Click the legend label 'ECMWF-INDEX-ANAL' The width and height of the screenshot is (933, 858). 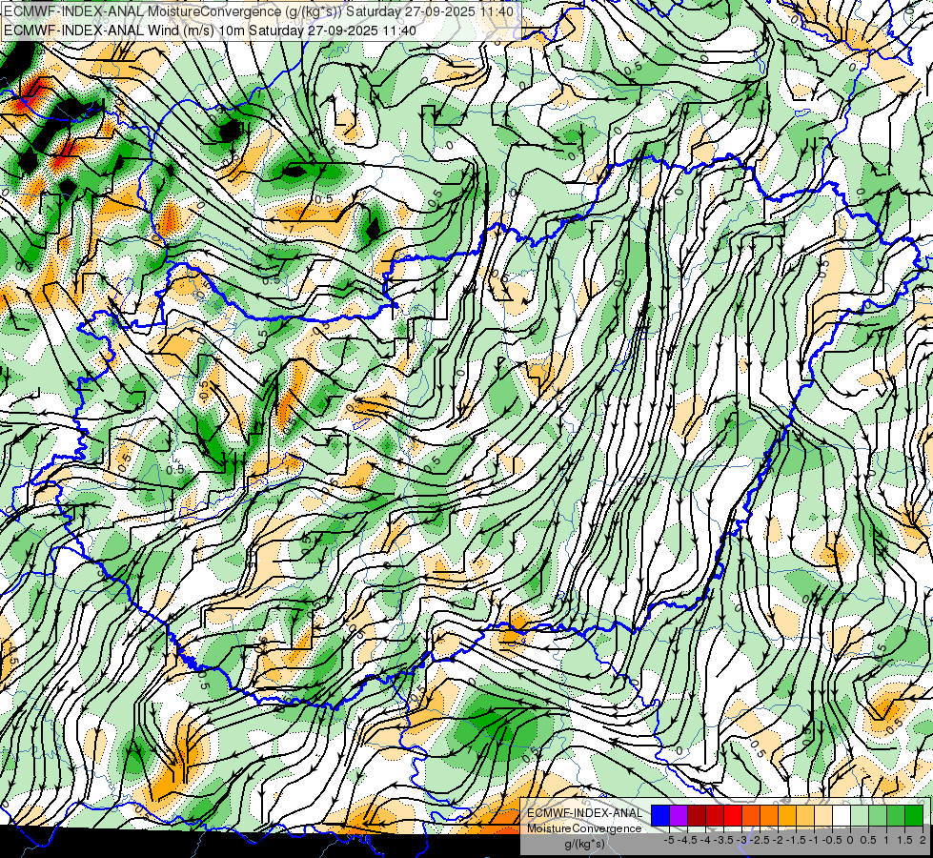pos(584,813)
